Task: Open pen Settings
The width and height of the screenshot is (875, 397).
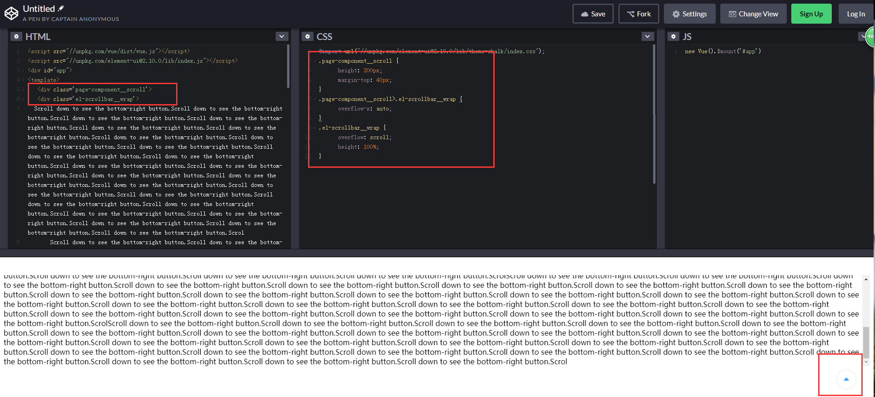Action: [x=689, y=14]
